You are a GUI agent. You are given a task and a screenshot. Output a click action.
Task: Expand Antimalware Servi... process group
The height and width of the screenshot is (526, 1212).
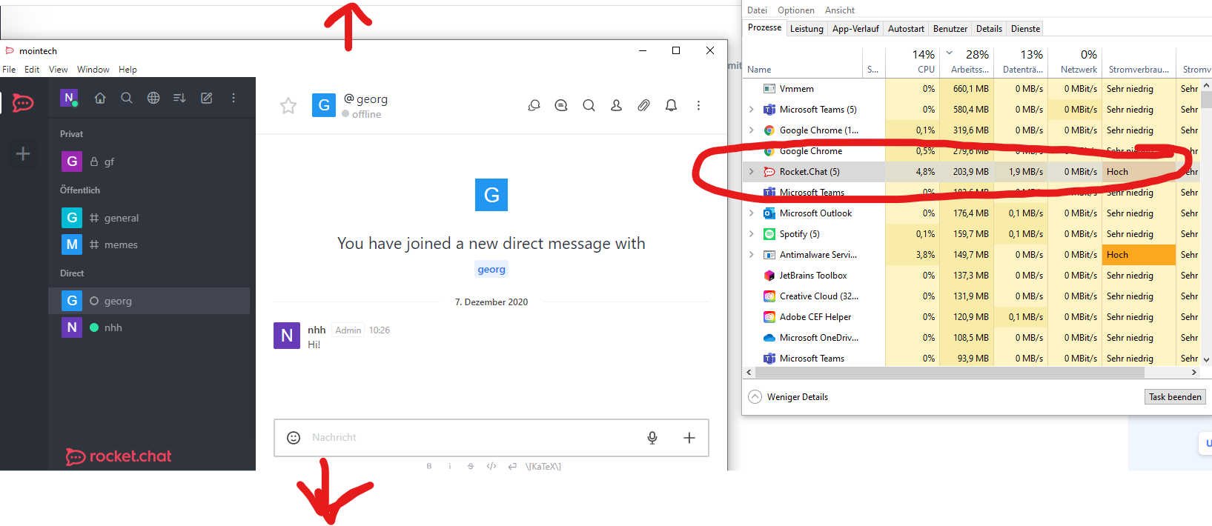751,255
